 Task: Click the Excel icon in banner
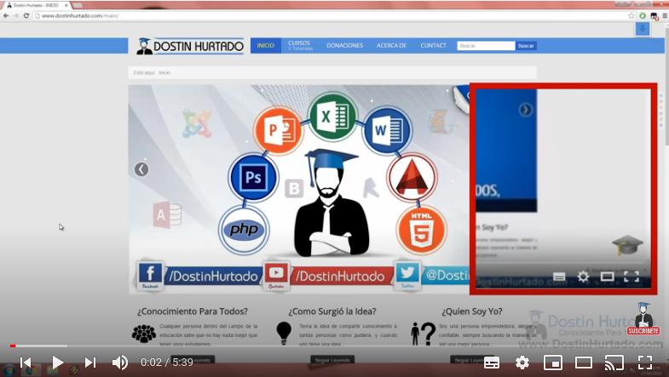point(333,117)
